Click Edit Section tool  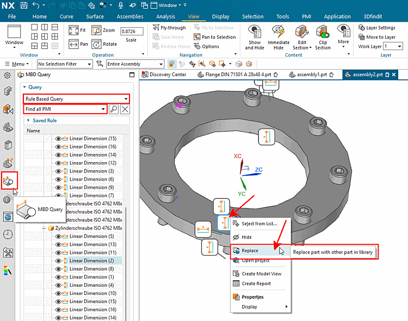pyautogui.click(x=302, y=37)
